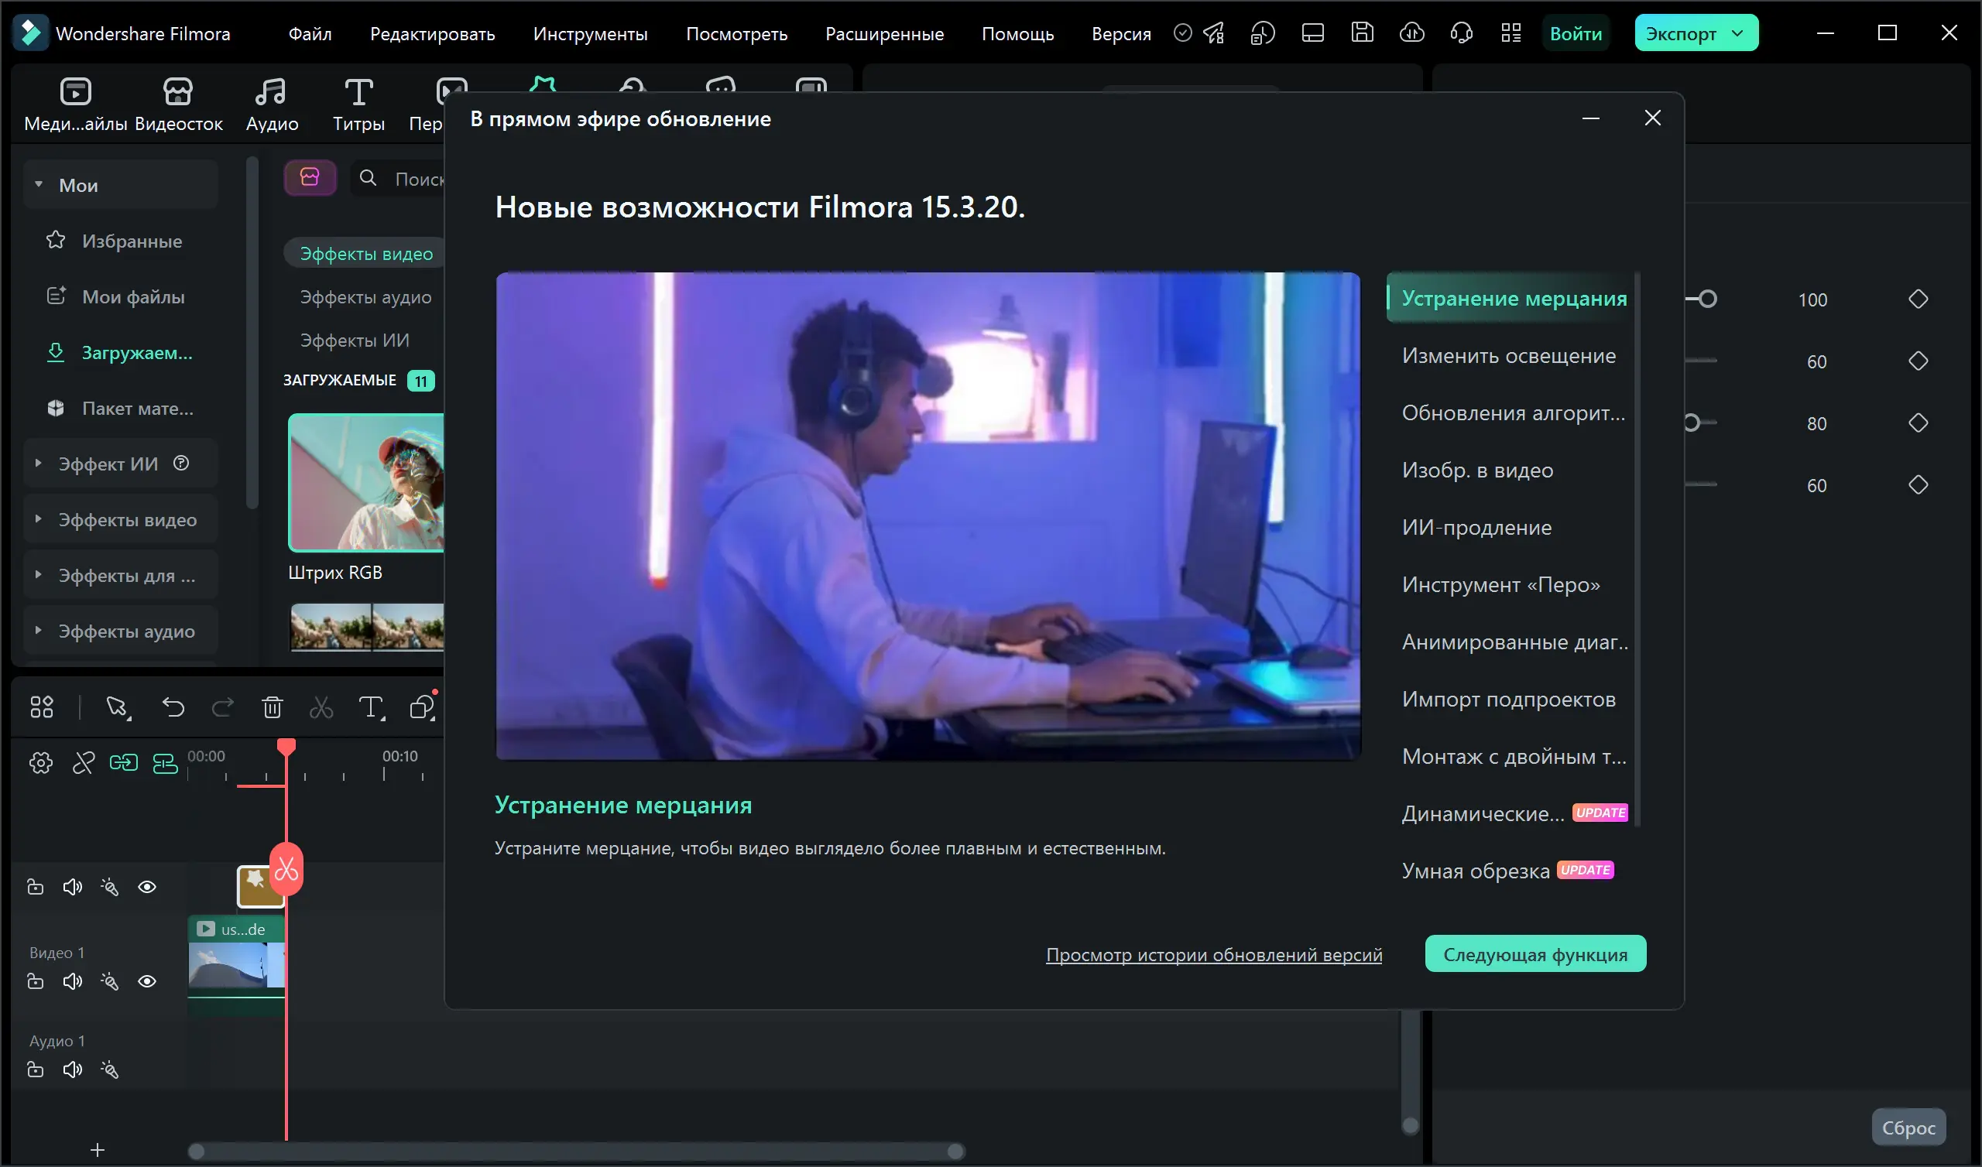Open the cloud upload icon in title bar

[1411, 33]
